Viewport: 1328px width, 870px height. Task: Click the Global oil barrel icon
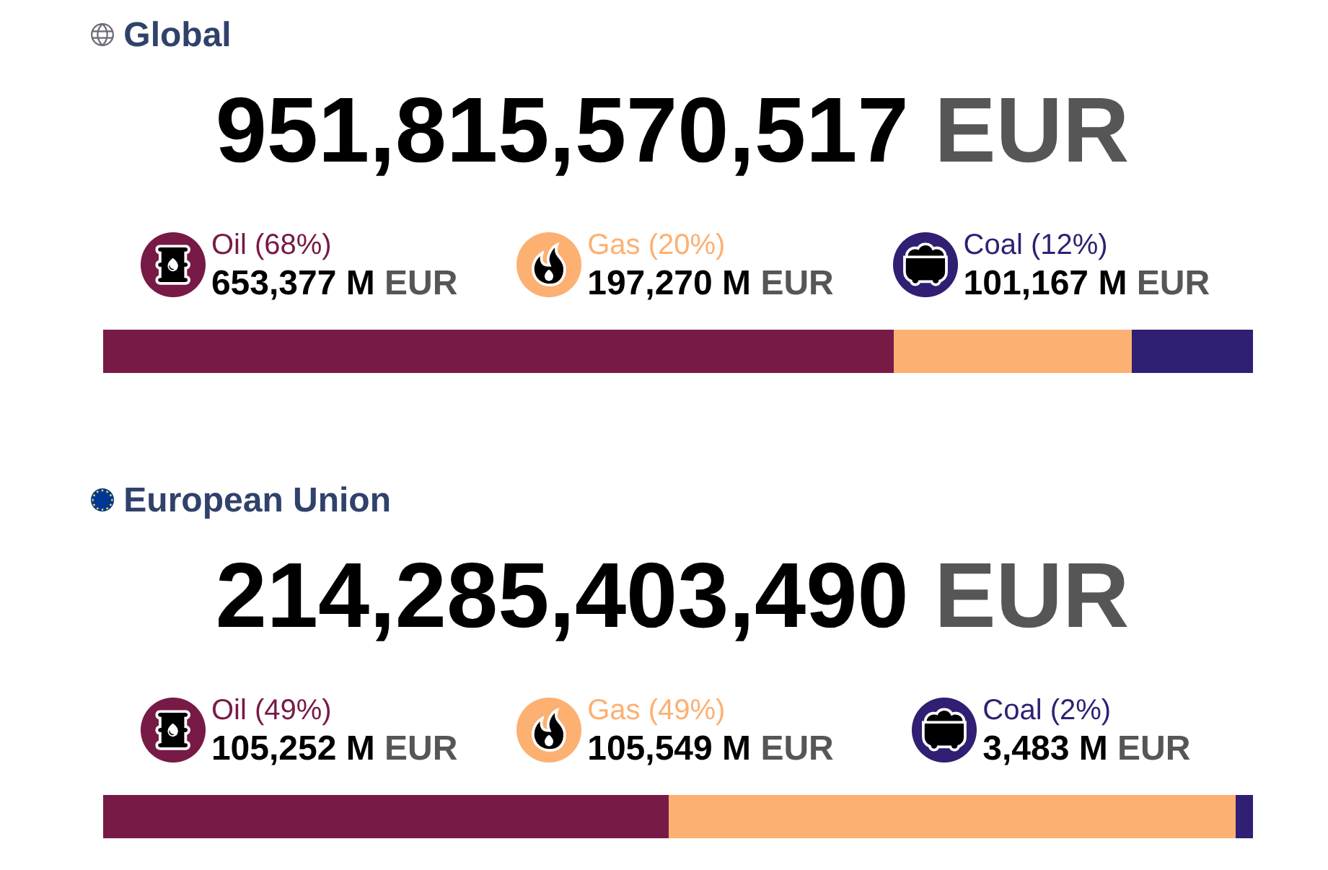coord(173,265)
